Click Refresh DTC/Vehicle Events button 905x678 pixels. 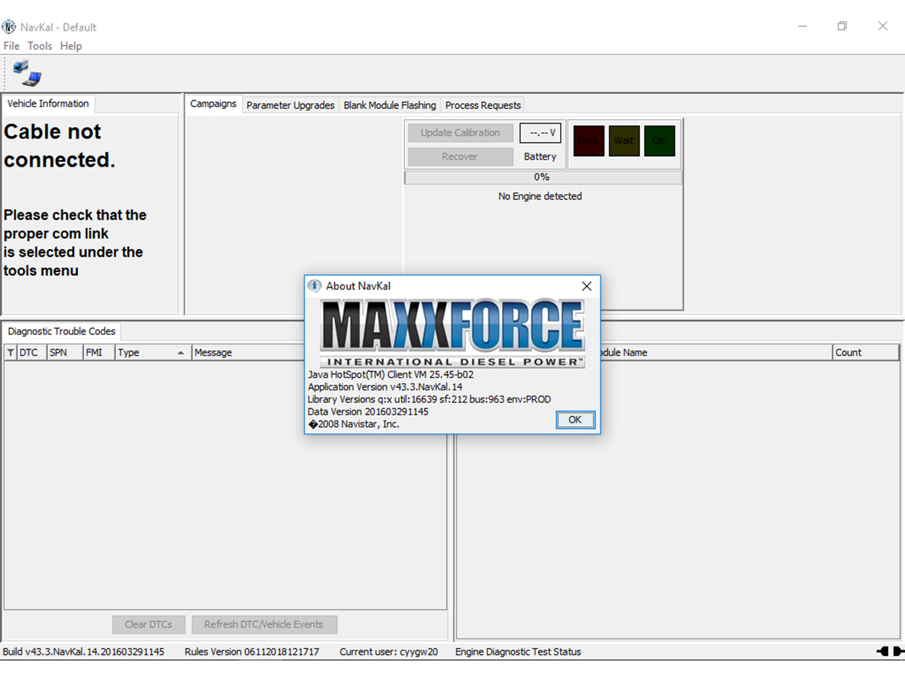pos(264,624)
